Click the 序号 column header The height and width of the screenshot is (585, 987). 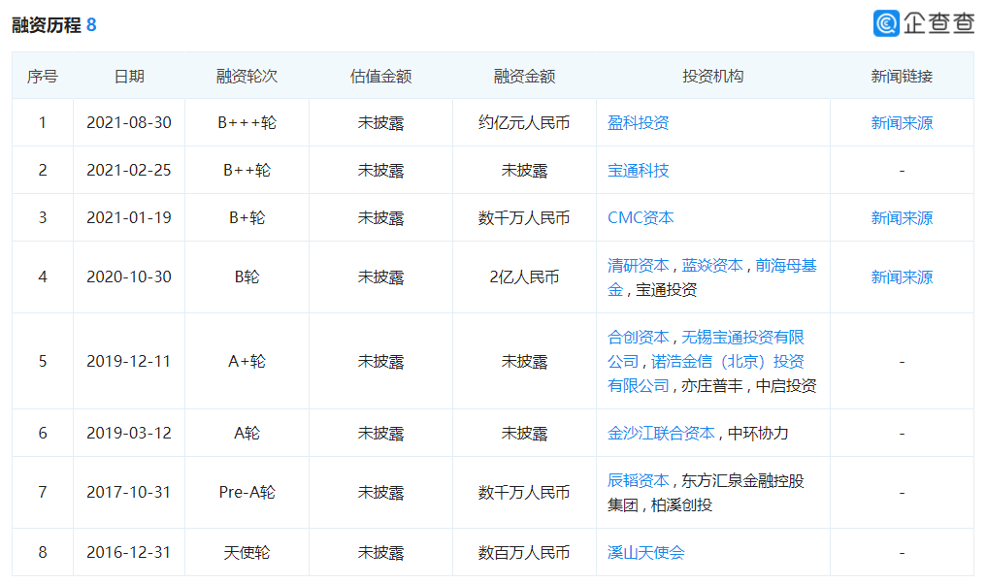(x=42, y=76)
